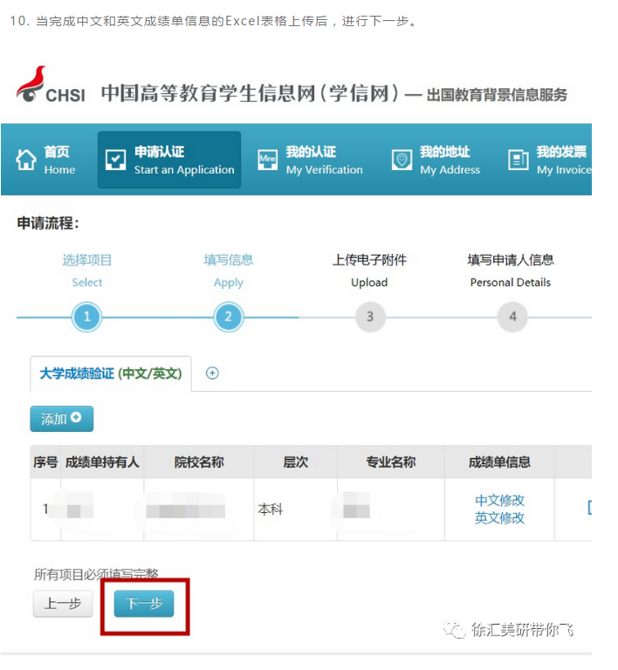618x670 pixels.
Task: Go to 我的地址 My Address
Action: pyautogui.click(x=436, y=160)
